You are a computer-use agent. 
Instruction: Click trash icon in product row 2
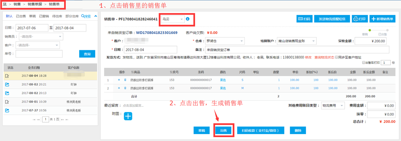coord(125,88)
